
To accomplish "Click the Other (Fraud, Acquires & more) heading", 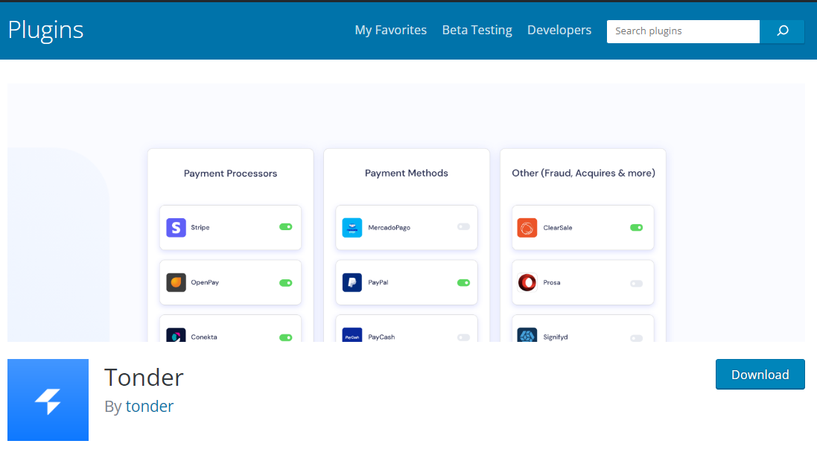I will click(584, 173).
